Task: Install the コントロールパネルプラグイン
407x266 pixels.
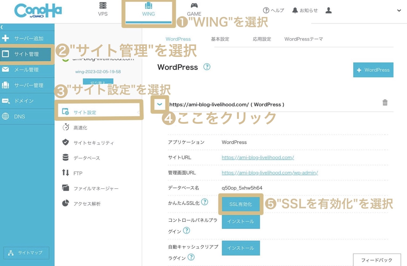Action: point(241,221)
